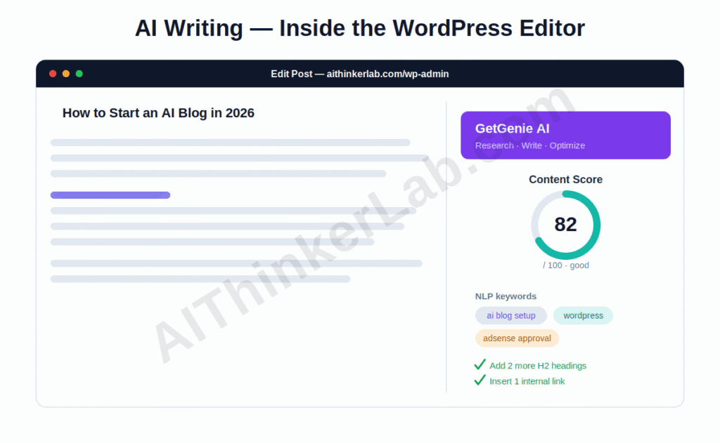Click the red close window dot
The height and width of the screenshot is (443, 720).
[x=53, y=74]
